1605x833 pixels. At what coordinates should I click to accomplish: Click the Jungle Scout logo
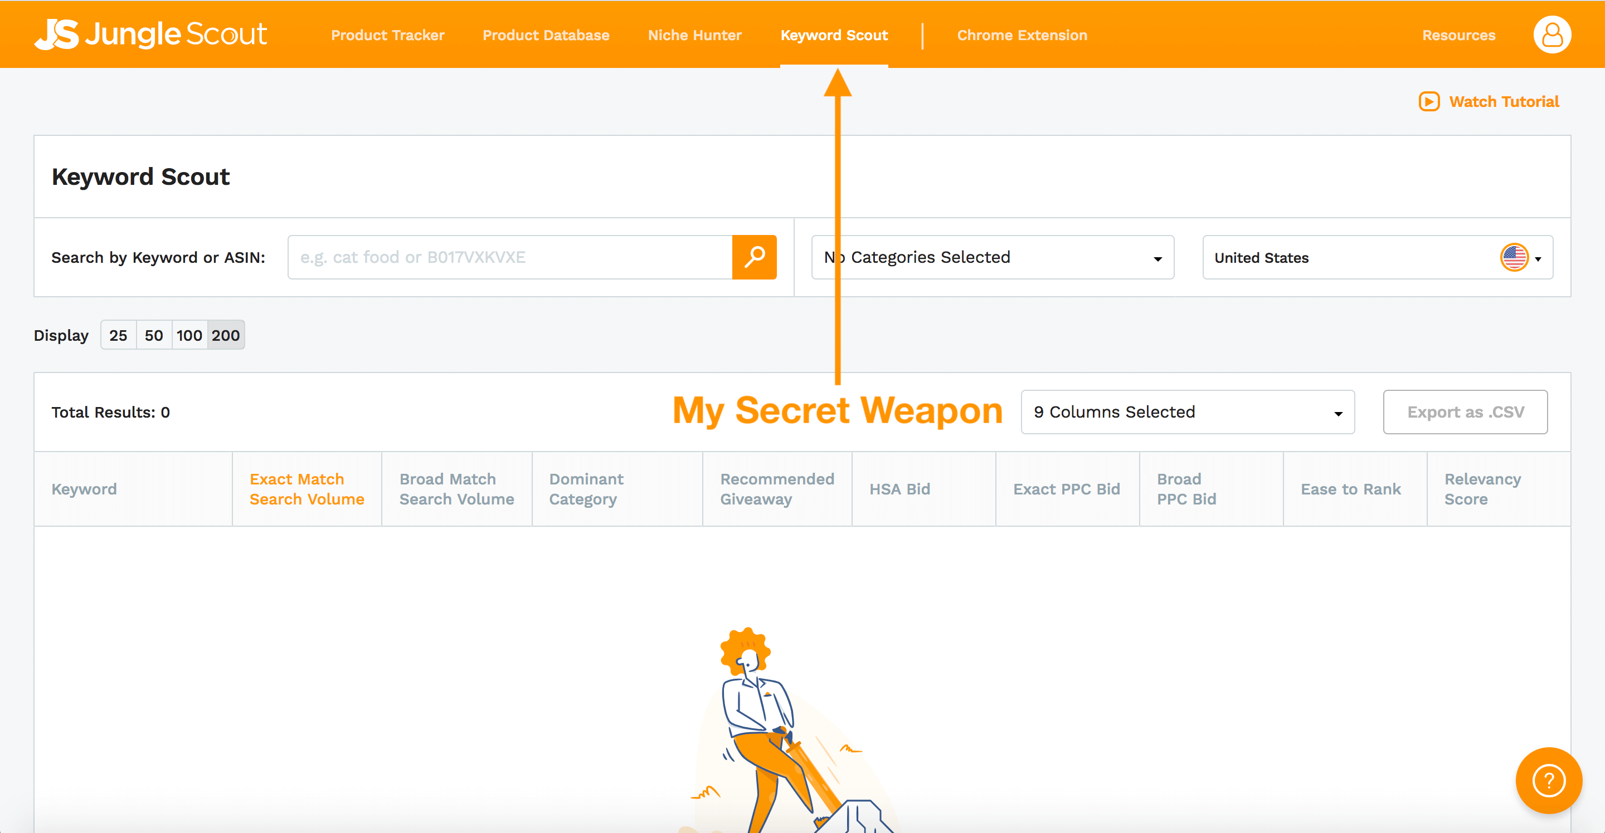coord(151,34)
